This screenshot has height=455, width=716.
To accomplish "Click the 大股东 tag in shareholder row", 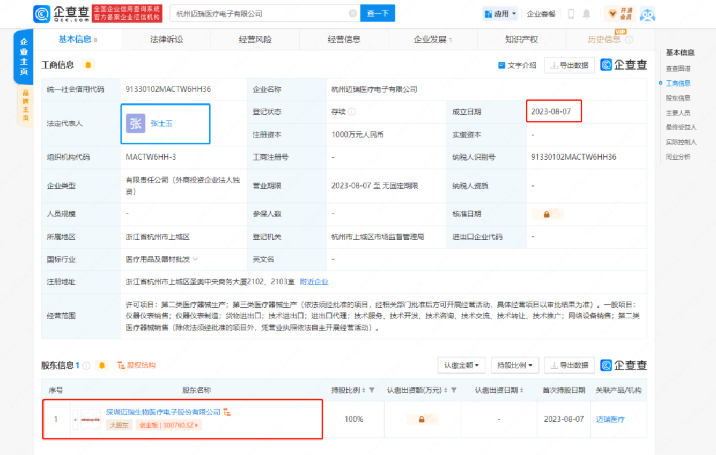I will click(119, 426).
